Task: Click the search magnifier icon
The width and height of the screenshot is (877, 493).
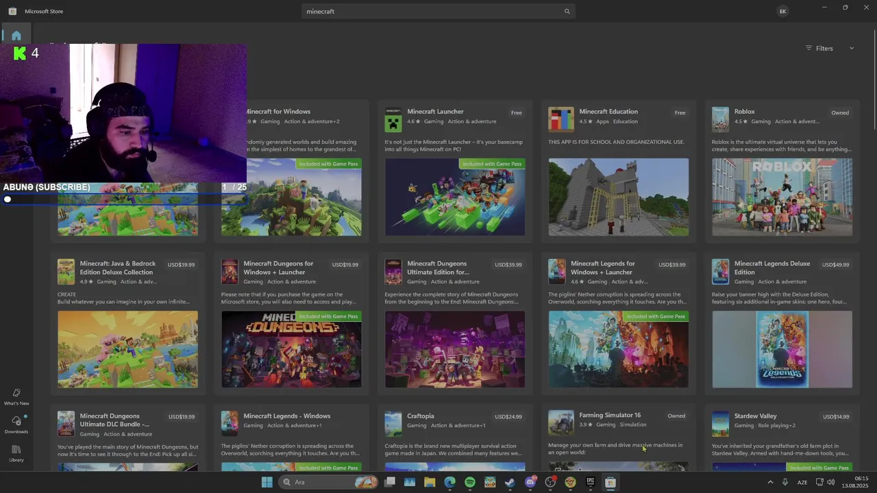Action: point(567,12)
